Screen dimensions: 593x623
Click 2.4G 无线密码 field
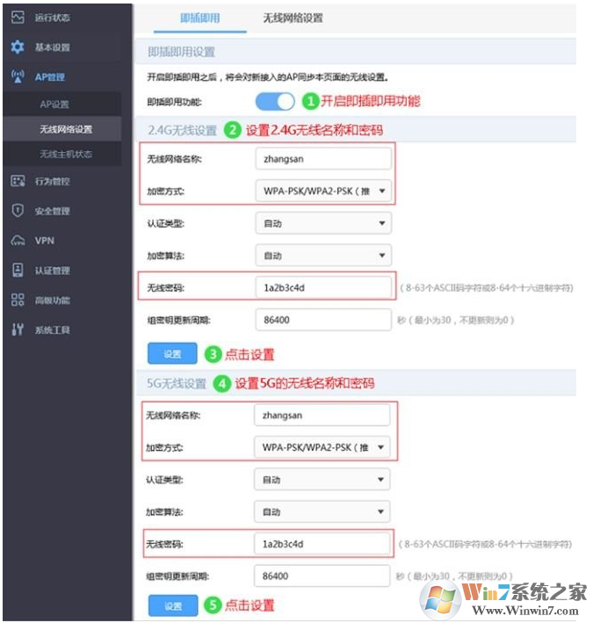tap(323, 287)
